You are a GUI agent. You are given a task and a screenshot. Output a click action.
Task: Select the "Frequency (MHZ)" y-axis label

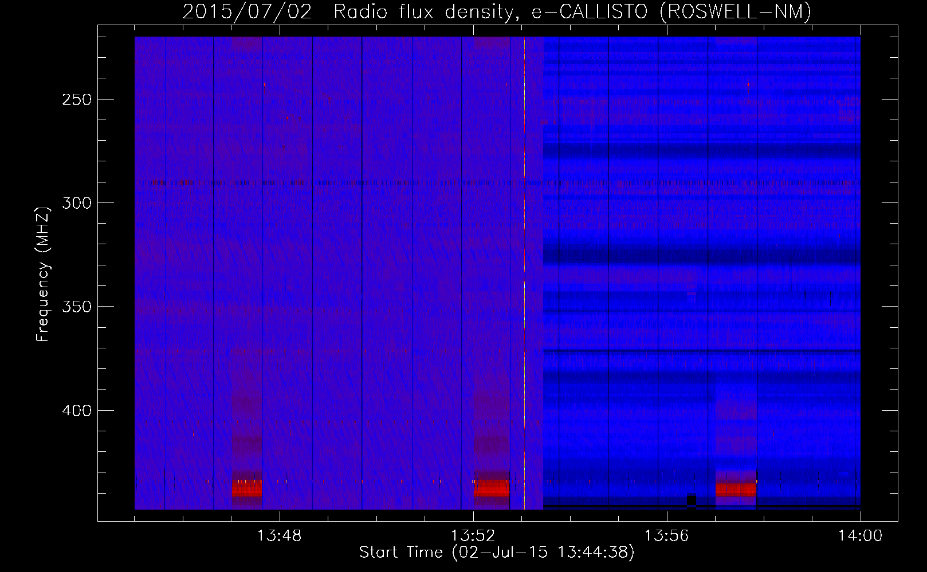(x=43, y=274)
